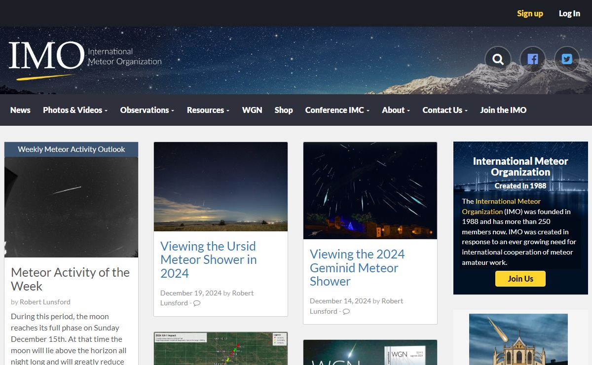The width and height of the screenshot is (592, 365).
Task: Click the International Meteor Organization yellow link
Action: pyautogui.click(x=501, y=206)
